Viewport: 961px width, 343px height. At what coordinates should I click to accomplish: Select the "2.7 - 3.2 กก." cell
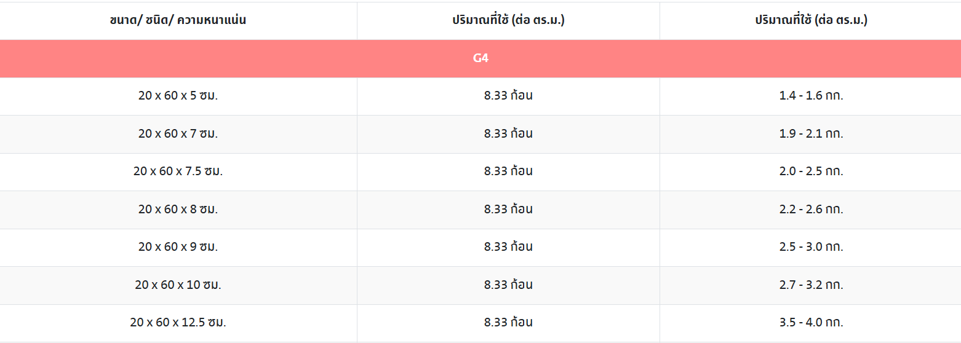point(811,285)
